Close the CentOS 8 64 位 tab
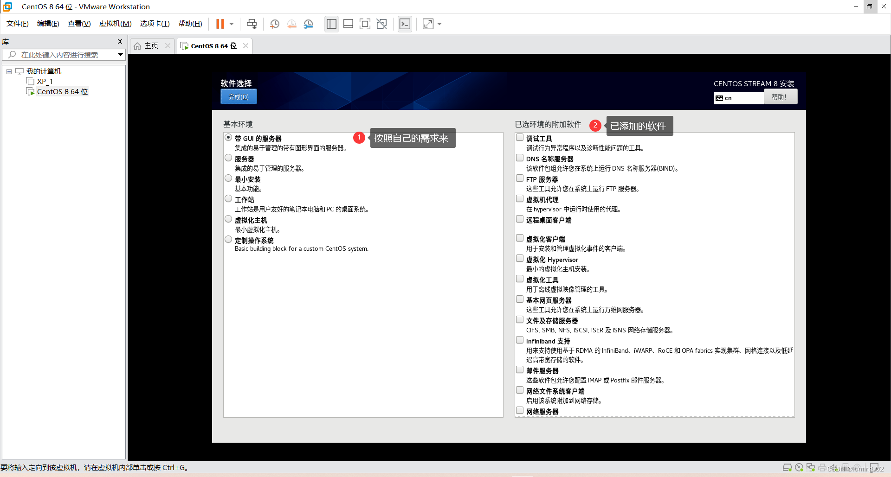891x477 pixels. (245, 45)
